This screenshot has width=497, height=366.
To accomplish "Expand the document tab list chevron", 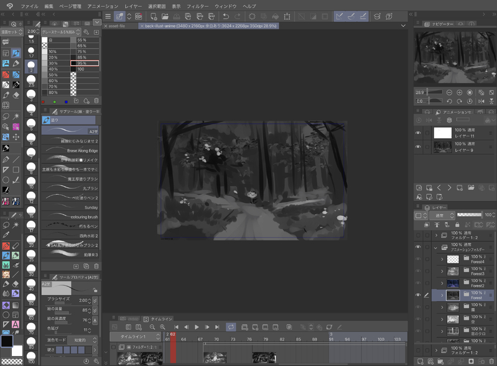I will [403, 26].
